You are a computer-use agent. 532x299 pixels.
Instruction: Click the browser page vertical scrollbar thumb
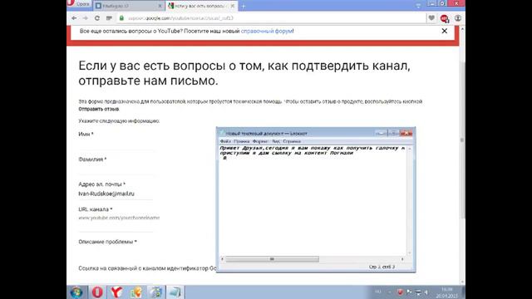(462, 140)
